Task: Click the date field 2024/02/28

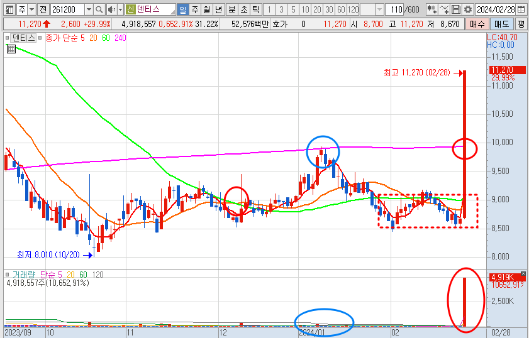Action: tap(496, 9)
